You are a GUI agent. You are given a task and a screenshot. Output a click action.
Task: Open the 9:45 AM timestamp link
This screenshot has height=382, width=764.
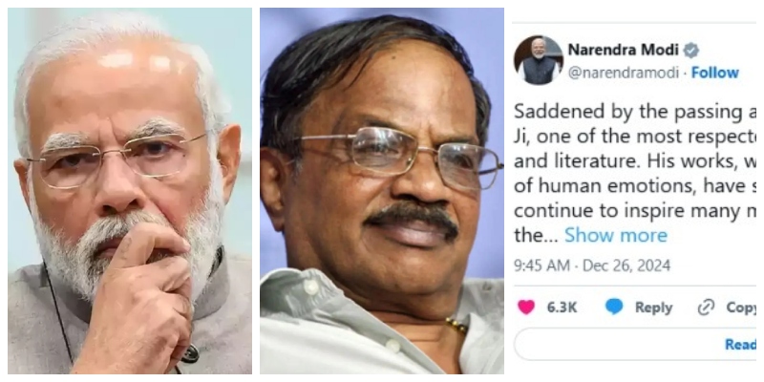(x=541, y=265)
